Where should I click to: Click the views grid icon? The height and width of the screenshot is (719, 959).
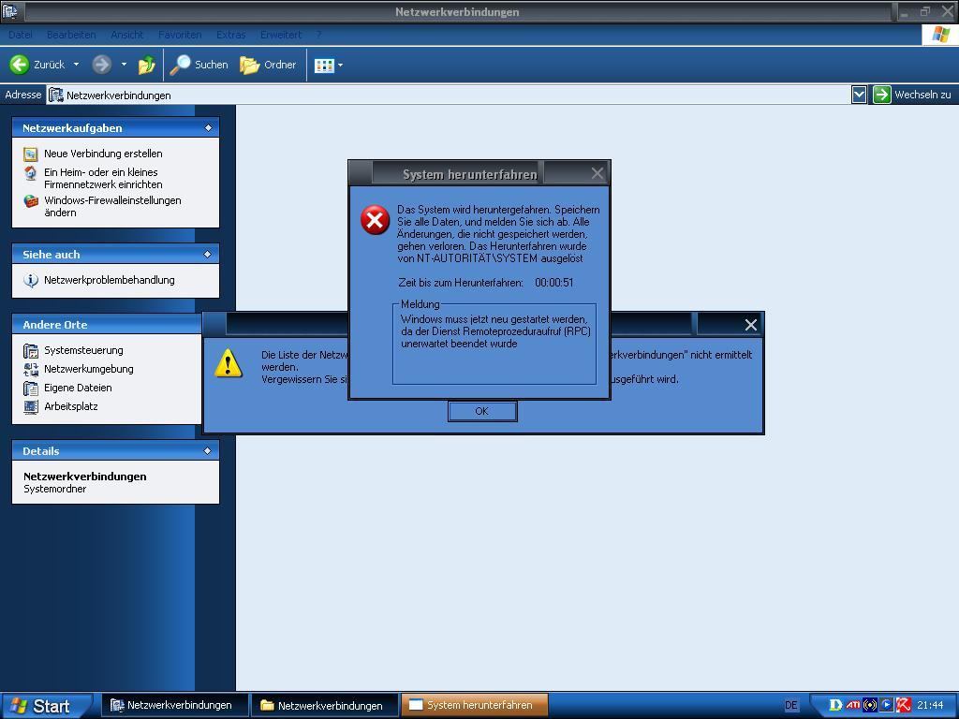pyautogui.click(x=323, y=65)
